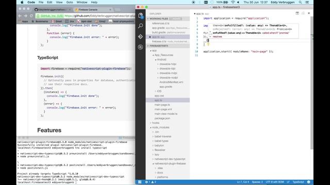Open the Edit menu
Image resolution: width=330 pixels, height=185 pixels.
click(x=49, y=2)
